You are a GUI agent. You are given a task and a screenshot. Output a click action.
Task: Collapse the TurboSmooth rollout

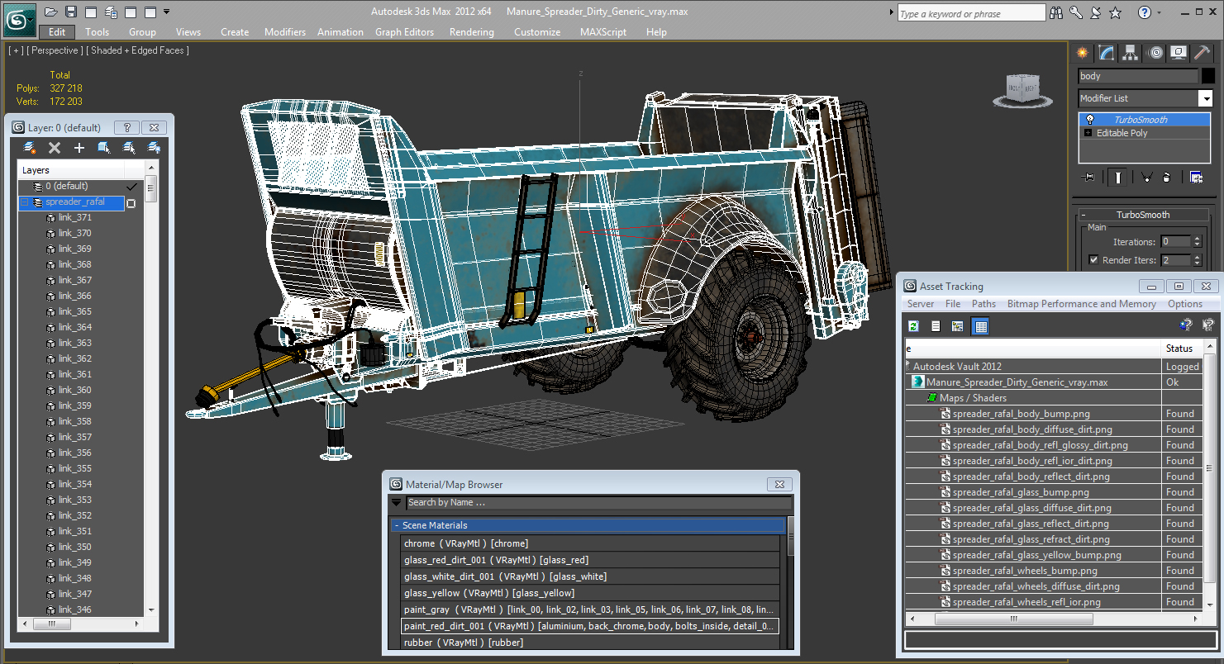click(x=1084, y=215)
